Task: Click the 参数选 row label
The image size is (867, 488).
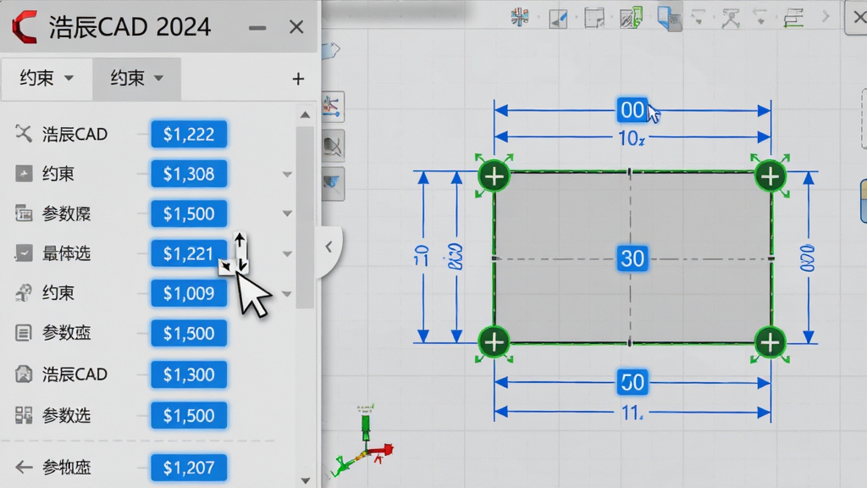Action: point(66,415)
